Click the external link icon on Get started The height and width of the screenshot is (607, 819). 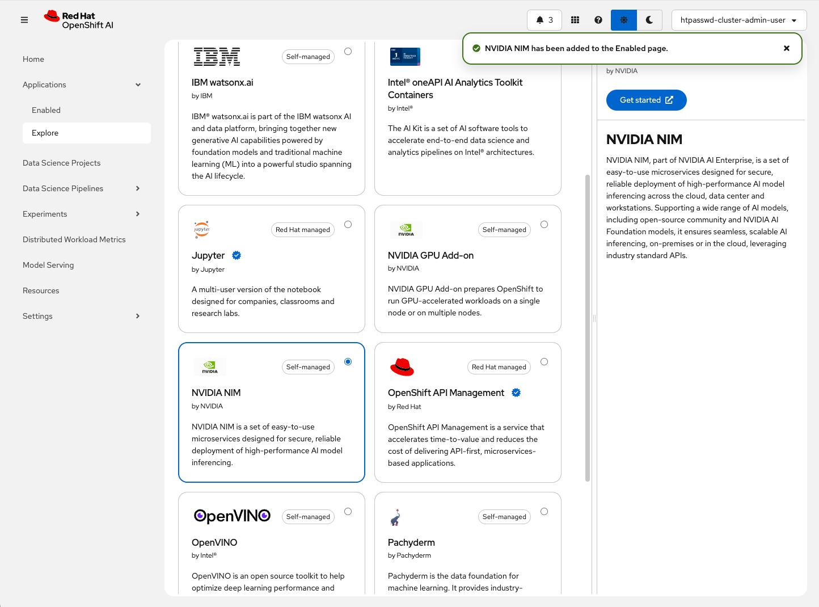coord(669,100)
